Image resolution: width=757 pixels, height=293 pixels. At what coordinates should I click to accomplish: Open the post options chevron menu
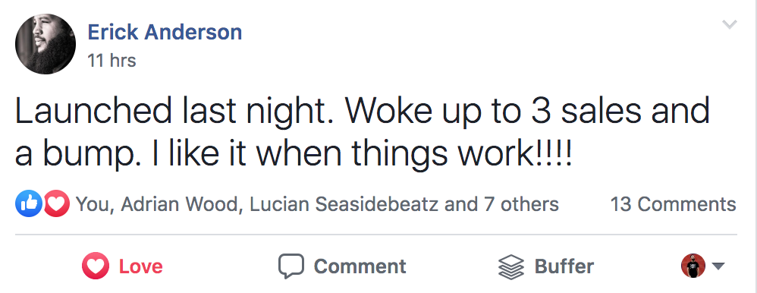729,24
